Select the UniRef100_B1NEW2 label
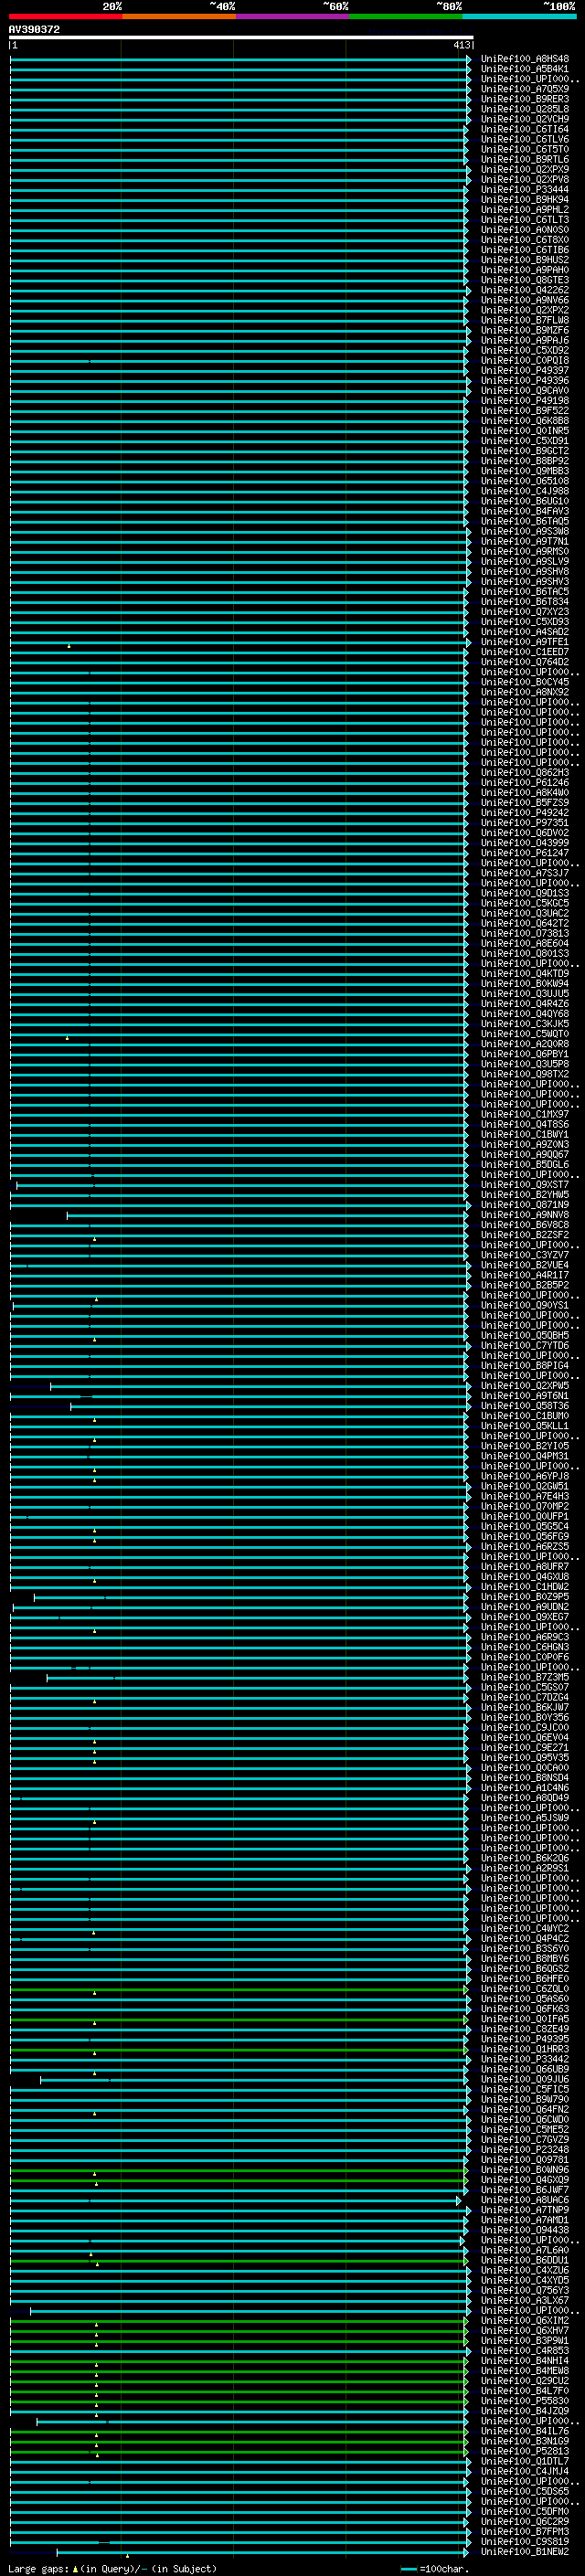This screenshot has height=2576, width=585. point(525,2551)
